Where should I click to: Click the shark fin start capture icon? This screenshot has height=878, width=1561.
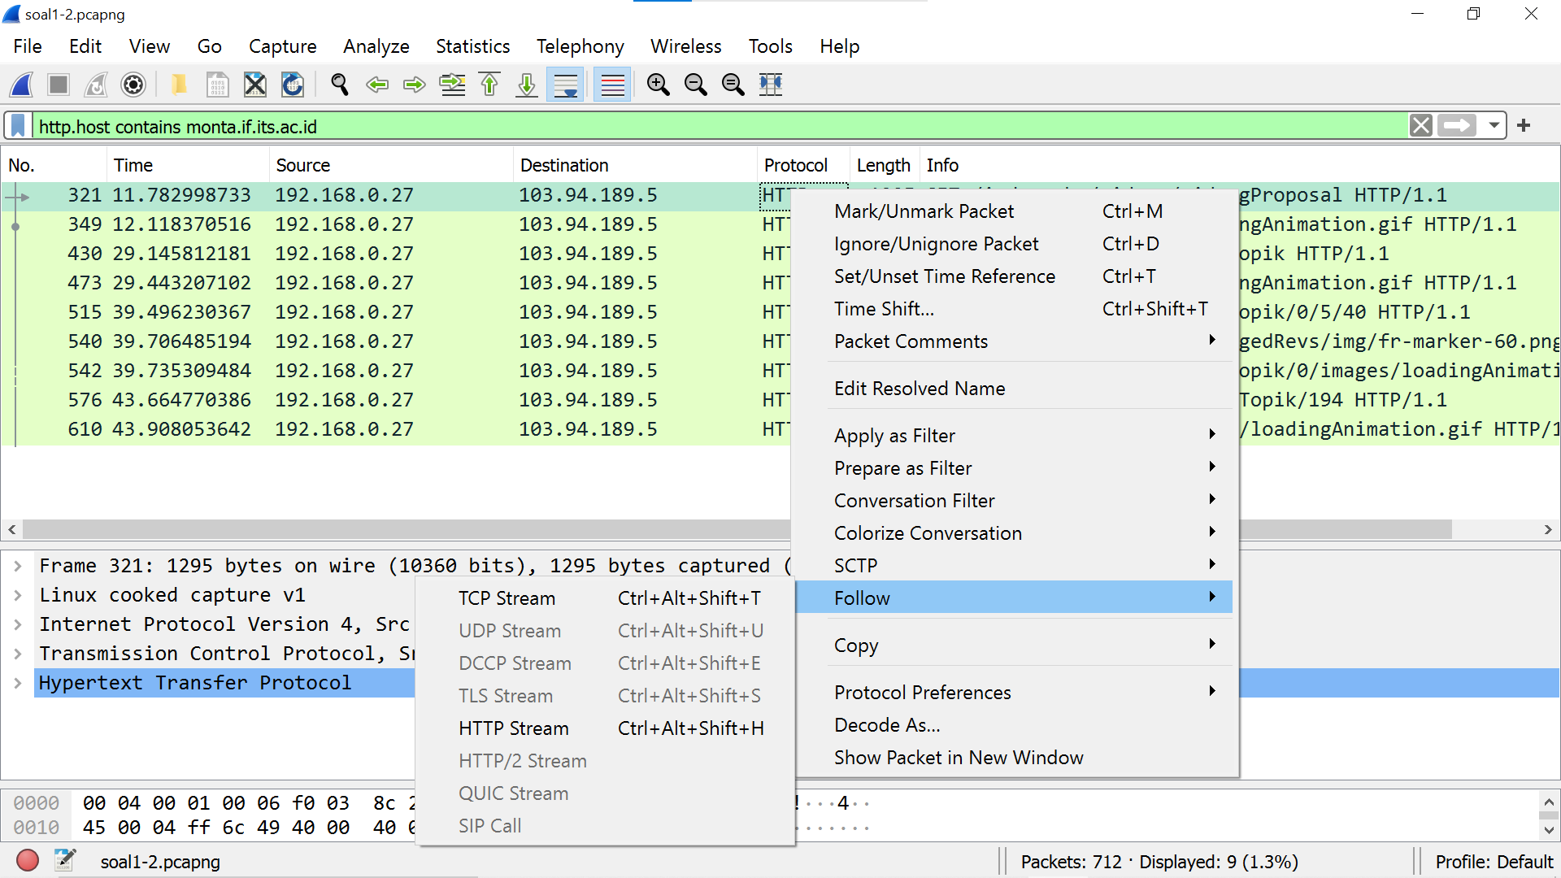coord(22,85)
